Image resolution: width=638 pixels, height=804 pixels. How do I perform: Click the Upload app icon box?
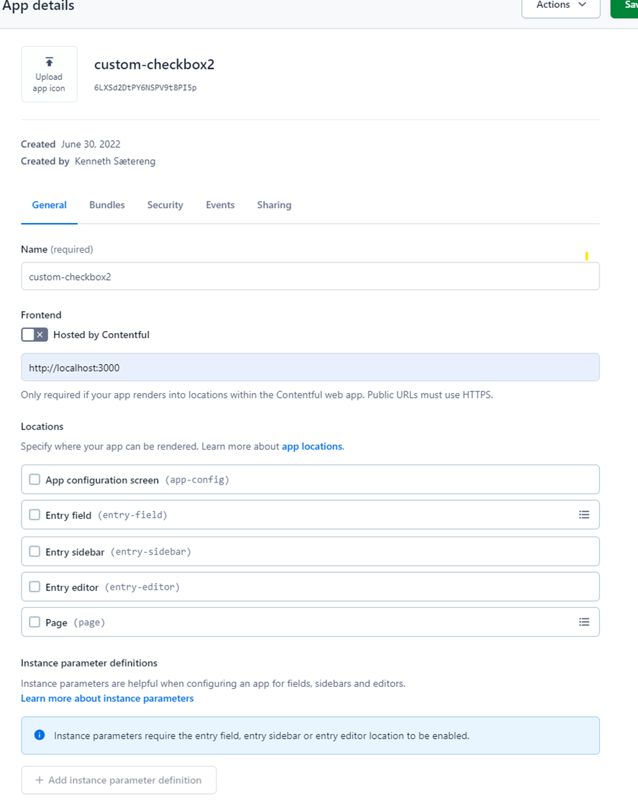(x=49, y=74)
